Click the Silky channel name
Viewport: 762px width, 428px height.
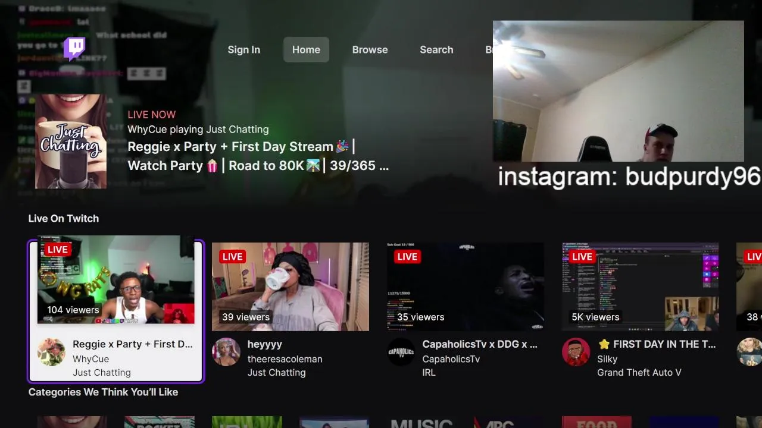(607, 359)
